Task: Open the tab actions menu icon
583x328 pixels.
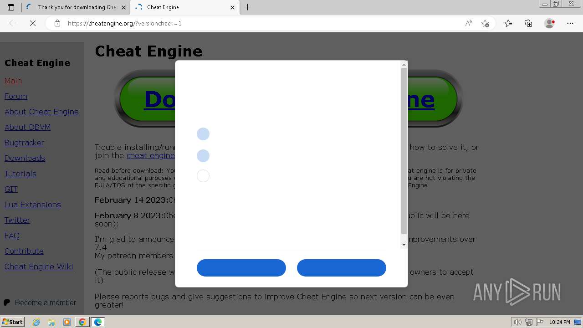Action: 11,7
